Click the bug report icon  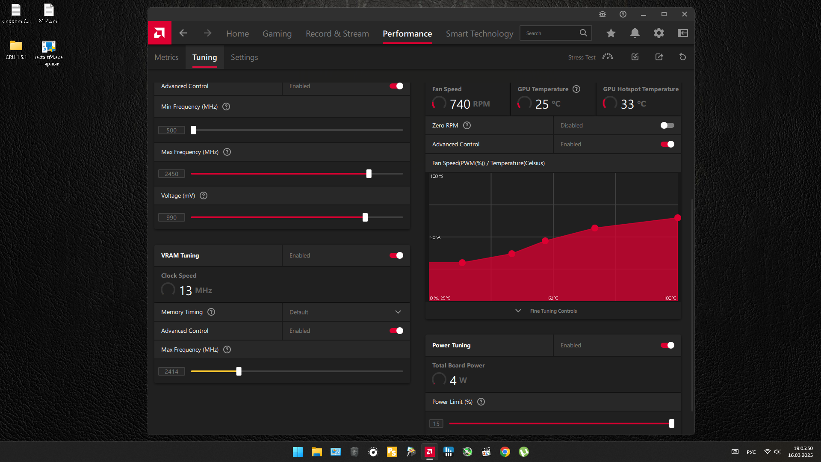[x=602, y=14]
